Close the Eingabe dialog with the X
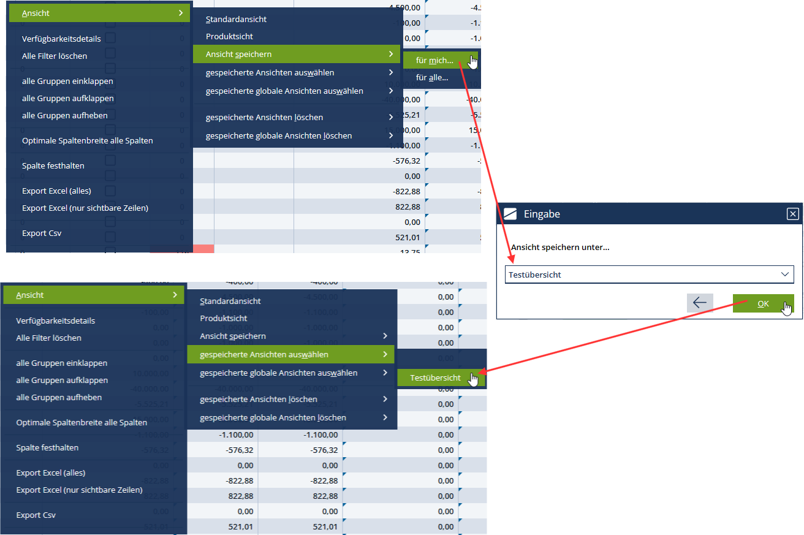Screen dimensions: 804x535 (792, 214)
